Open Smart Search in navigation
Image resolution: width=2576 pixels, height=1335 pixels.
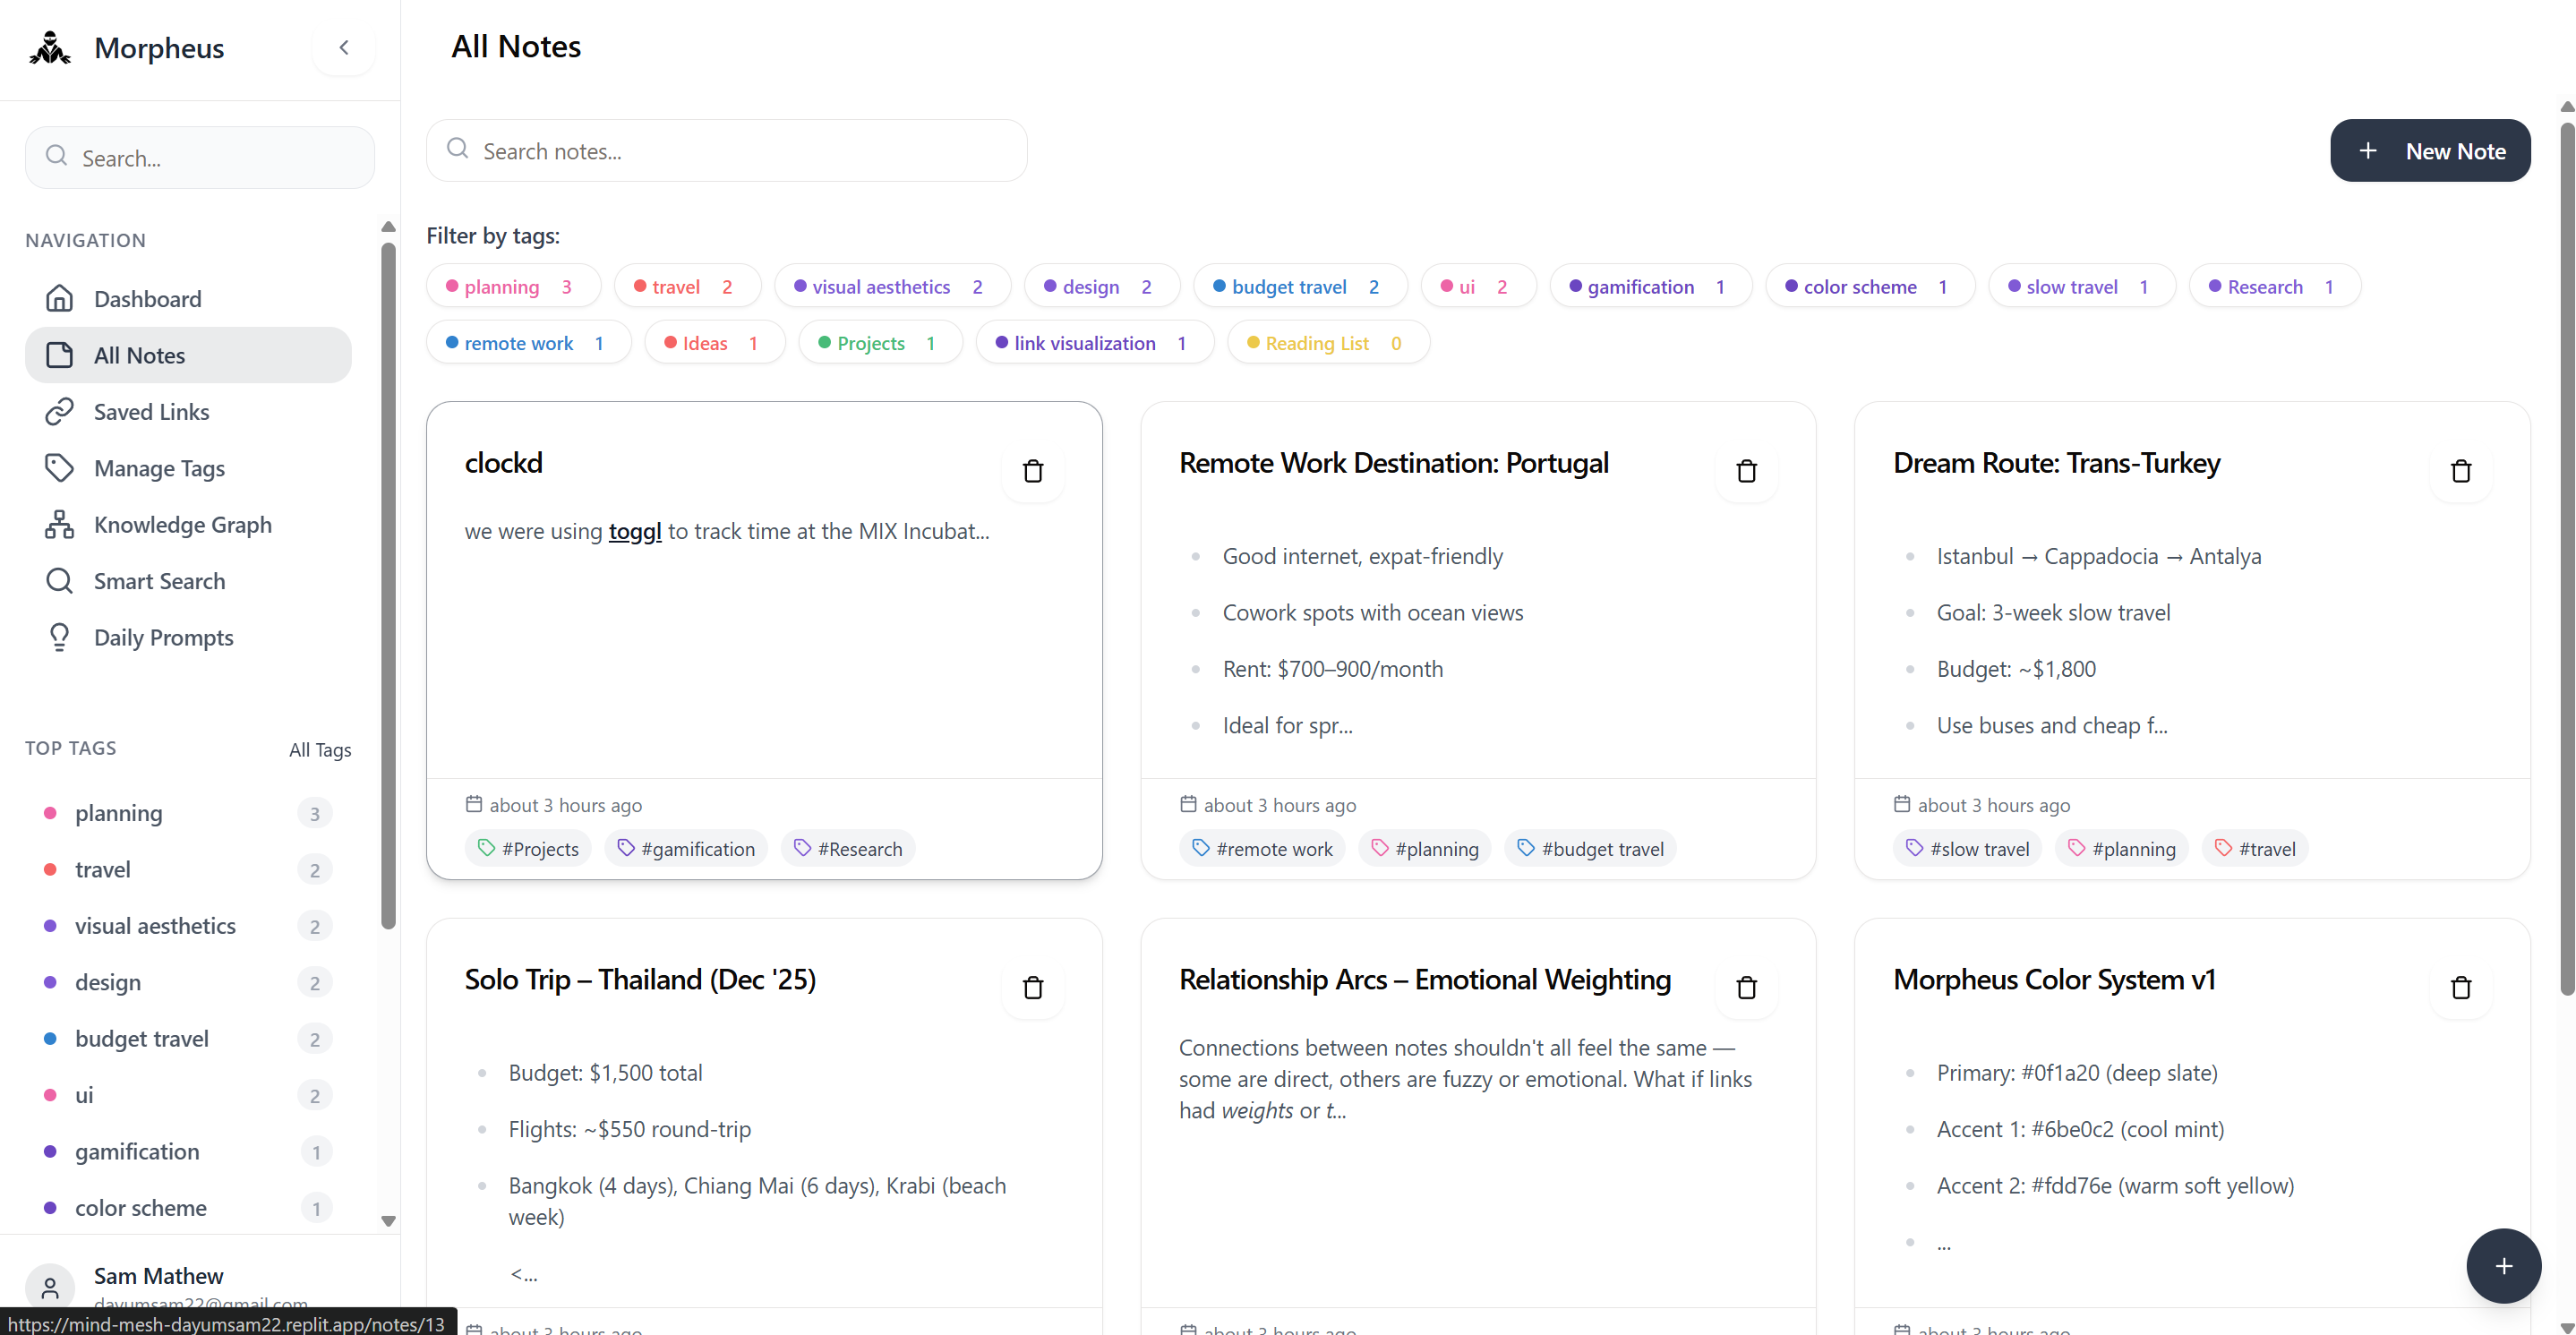coord(159,581)
